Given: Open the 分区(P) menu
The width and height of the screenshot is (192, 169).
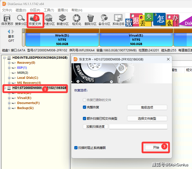Looking at the screenshot, I should pos(35,10).
